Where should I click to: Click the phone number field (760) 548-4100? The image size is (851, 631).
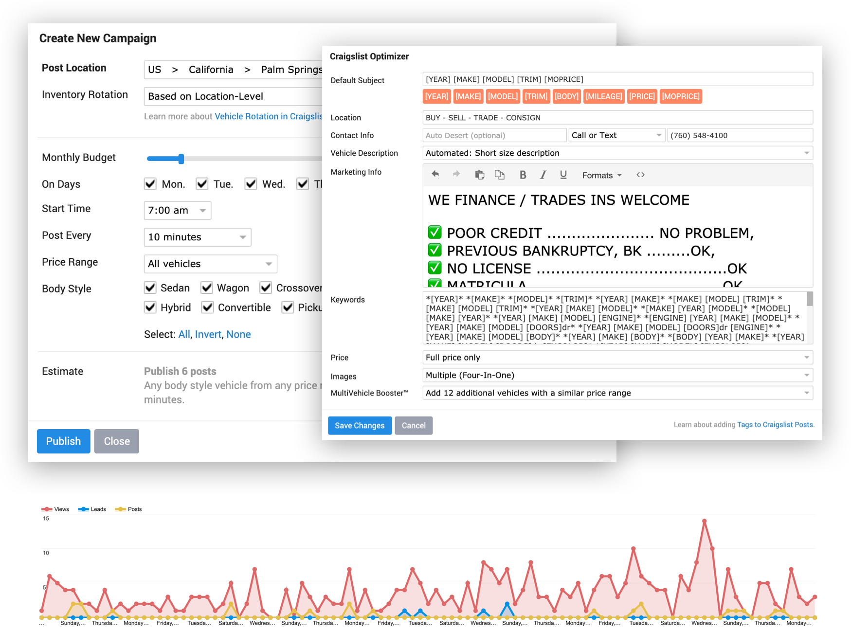pyautogui.click(x=740, y=135)
